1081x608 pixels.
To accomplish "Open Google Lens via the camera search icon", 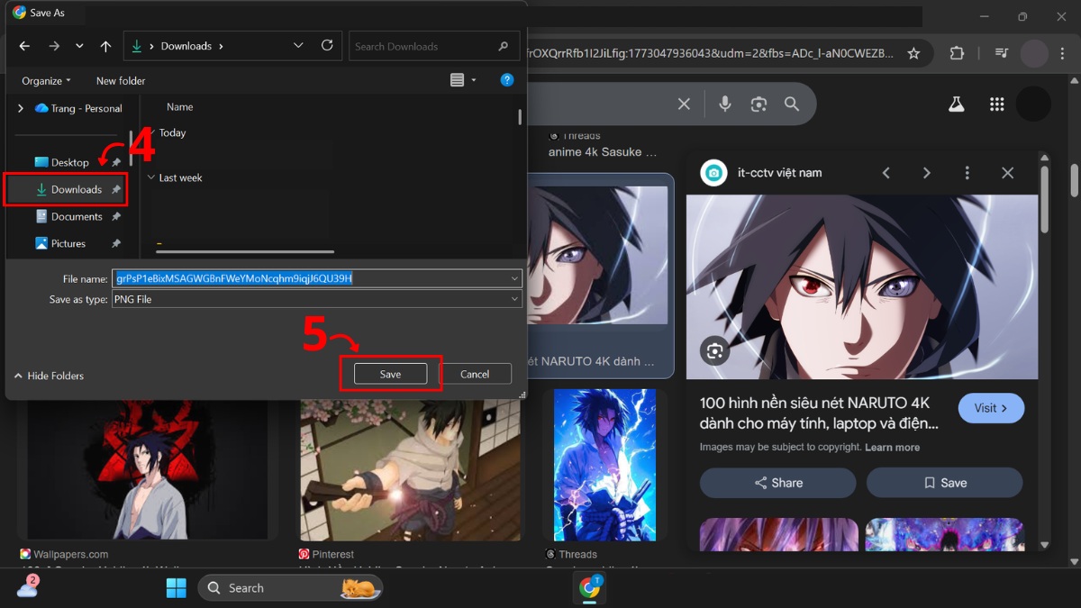I will point(759,104).
